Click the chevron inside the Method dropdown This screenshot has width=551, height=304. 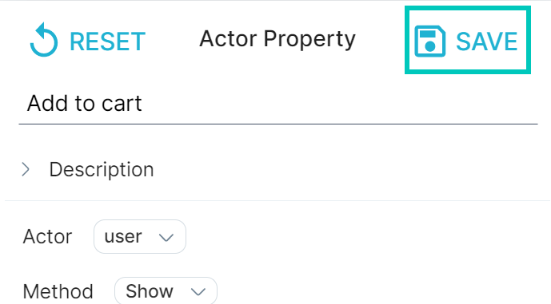point(198,292)
